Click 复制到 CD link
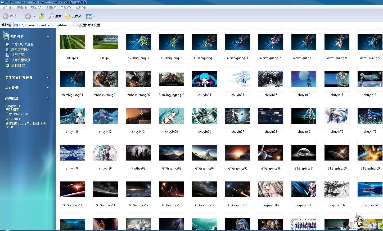 tap(18, 65)
